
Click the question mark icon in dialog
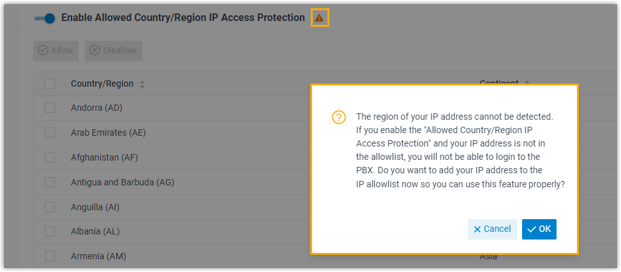click(339, 117)
